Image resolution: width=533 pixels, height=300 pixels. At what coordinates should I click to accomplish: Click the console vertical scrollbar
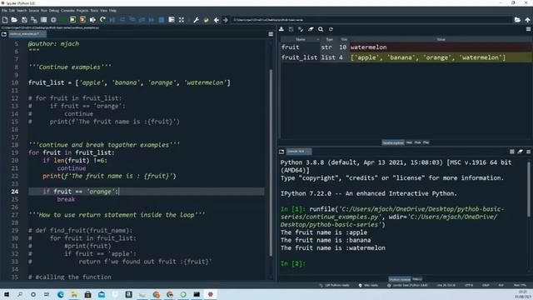pos(529,189)
